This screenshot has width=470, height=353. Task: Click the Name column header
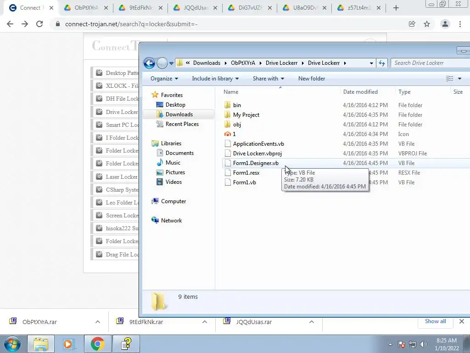pos(231,92)
